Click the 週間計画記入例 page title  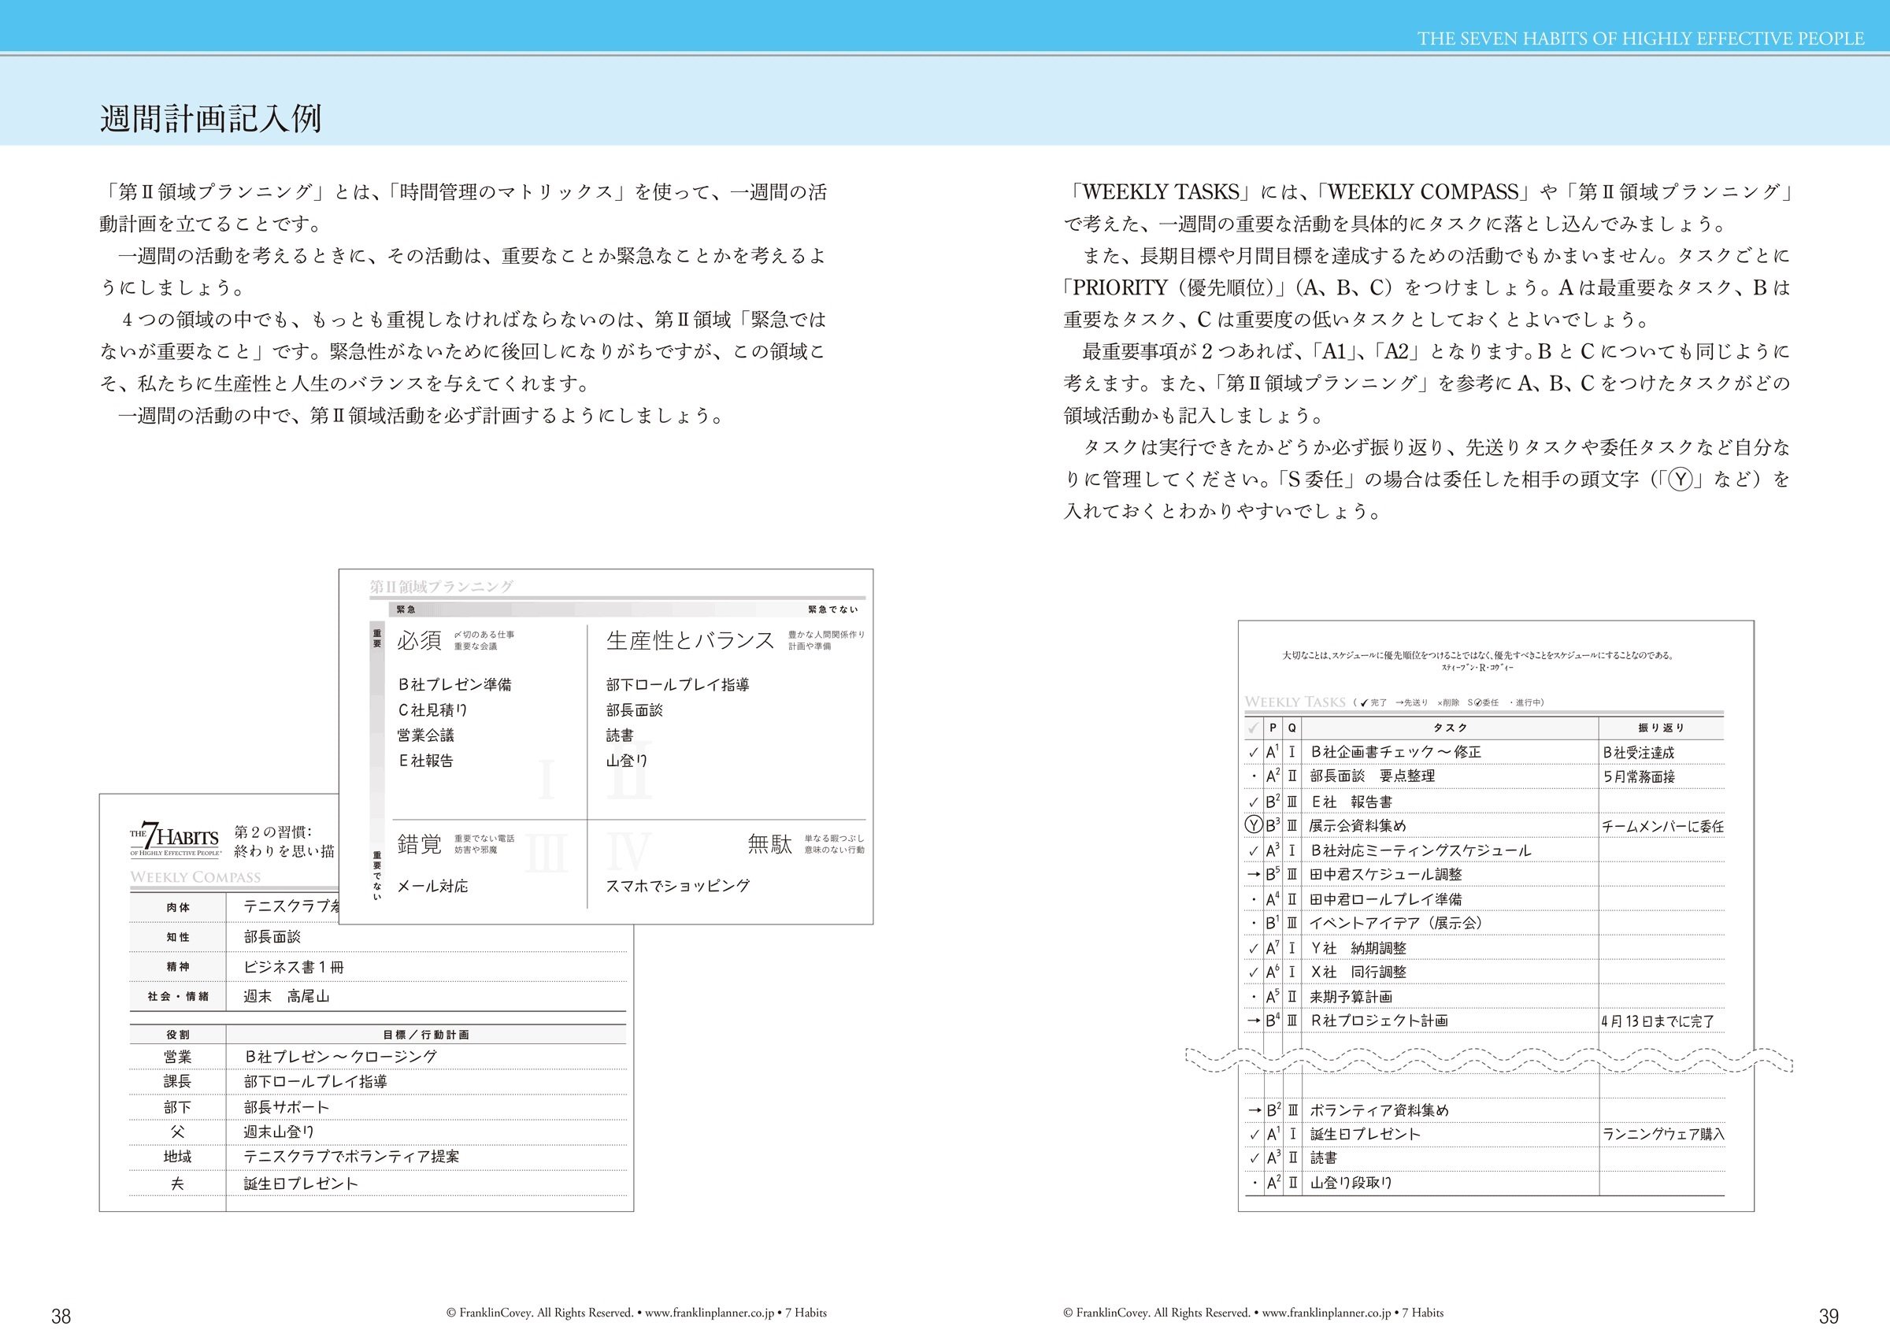[x=210, y=119]
